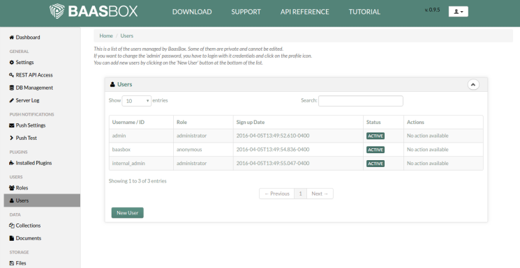
Task: Click the Home breadcrumb link
Action: coord(106,36)
